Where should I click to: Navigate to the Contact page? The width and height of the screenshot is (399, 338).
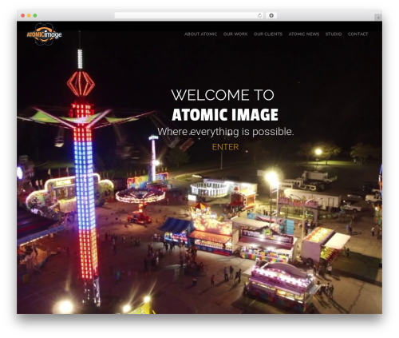point(358,34)
